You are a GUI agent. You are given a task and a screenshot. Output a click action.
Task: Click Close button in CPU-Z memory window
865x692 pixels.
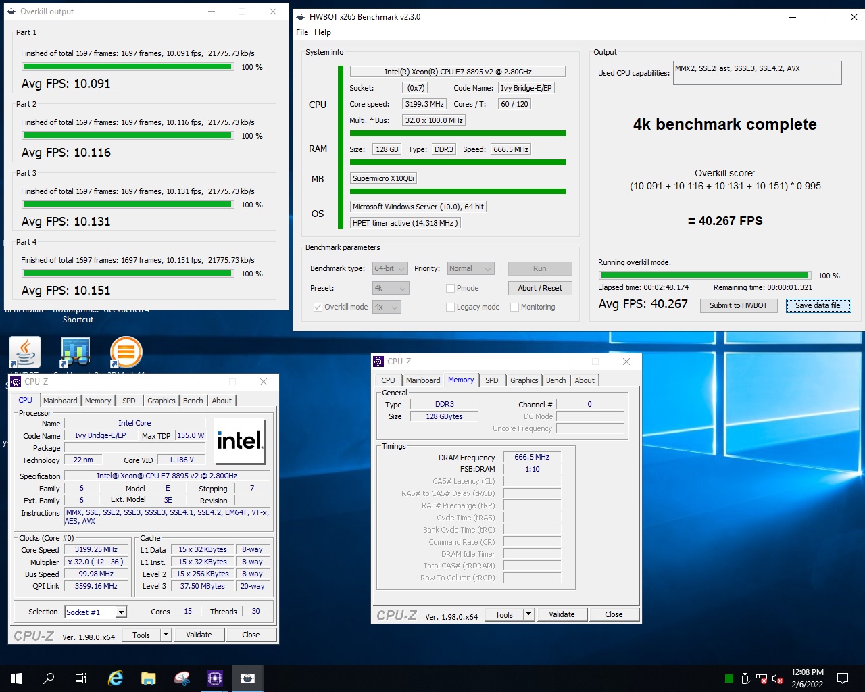tap(614, 614)
